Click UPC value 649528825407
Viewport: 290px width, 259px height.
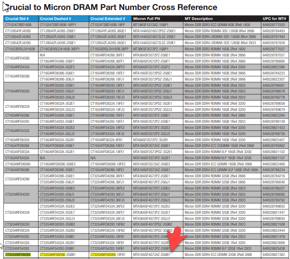(x=274, y=140)
